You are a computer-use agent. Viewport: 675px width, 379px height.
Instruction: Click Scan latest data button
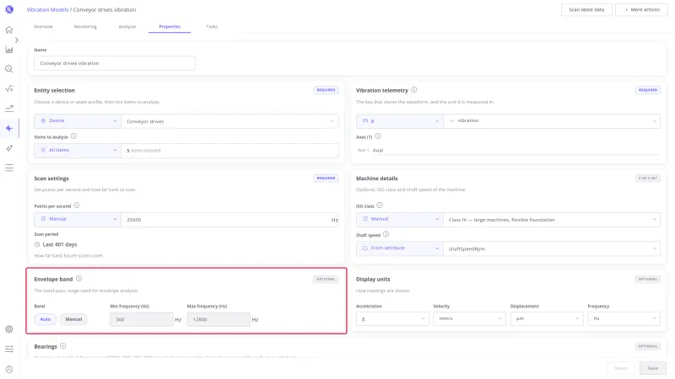pyautogui.click(x=586, y=9)
